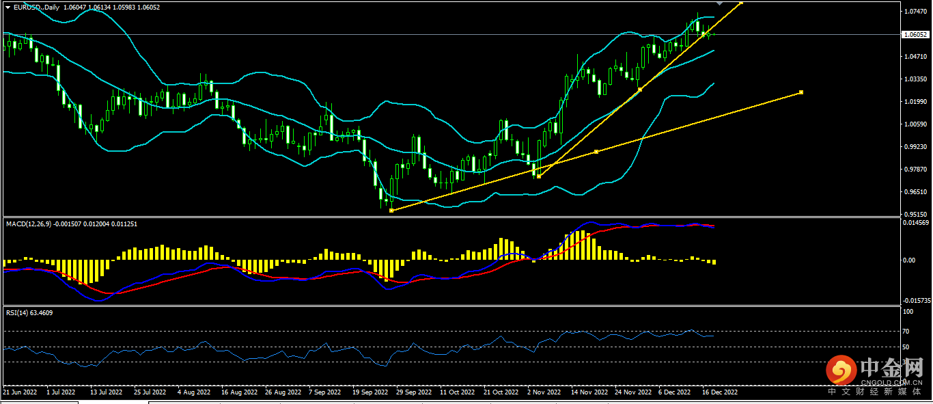
Task: Click the steep trendline's start anchor near 2 Nov
Action: tap(539, 176)
